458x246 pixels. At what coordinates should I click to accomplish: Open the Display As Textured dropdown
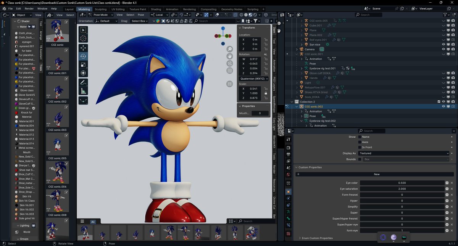coord(404,153)
